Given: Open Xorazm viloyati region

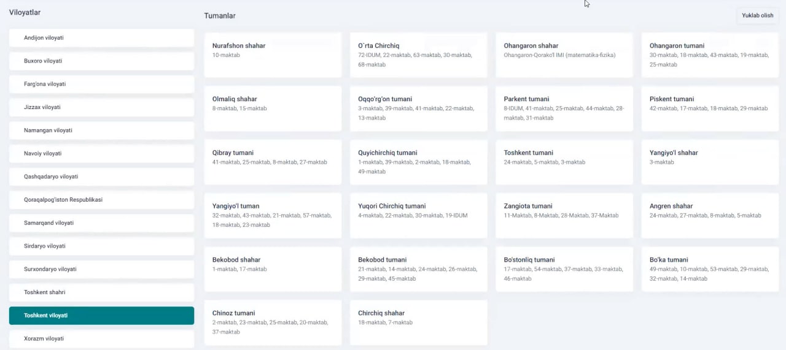Looking at the screenshot, I should tap(101, 338).
